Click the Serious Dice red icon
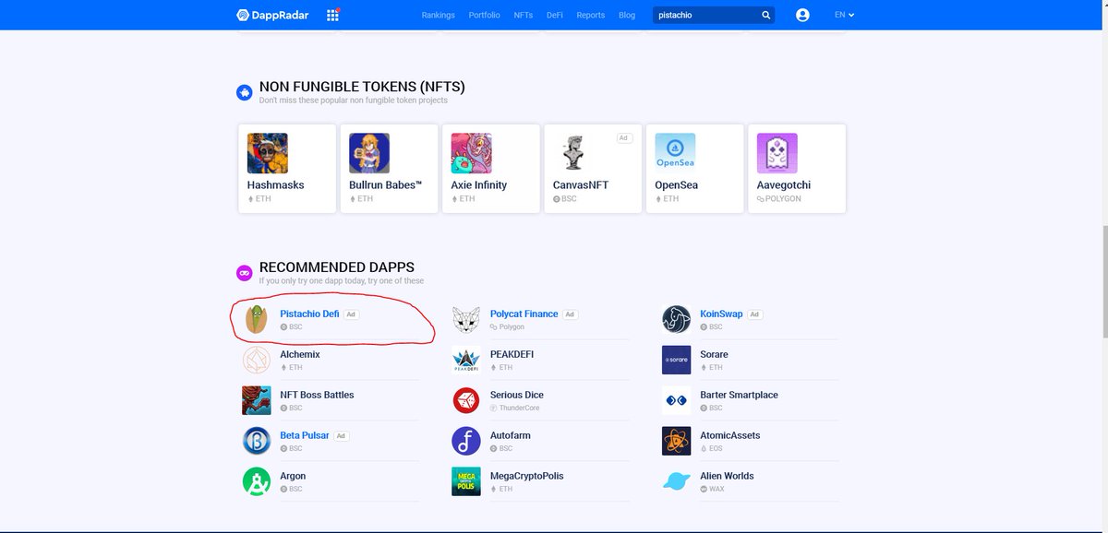 click(466, 401)
